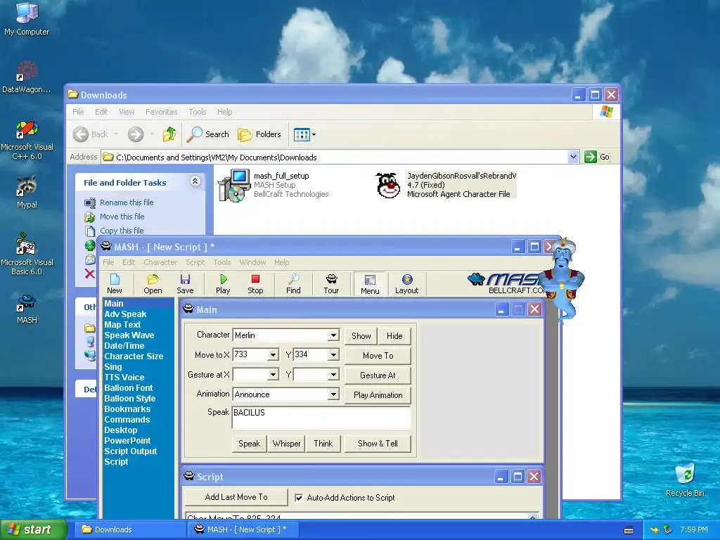Viewport: 720px width, 540px height.
Task: Click the Hide character button
Action: [394, 336]
